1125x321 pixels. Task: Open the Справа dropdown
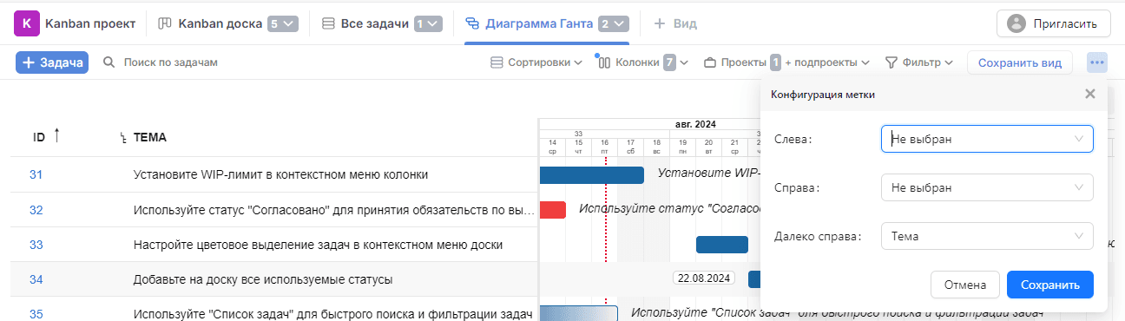click(x=987, y=187)
